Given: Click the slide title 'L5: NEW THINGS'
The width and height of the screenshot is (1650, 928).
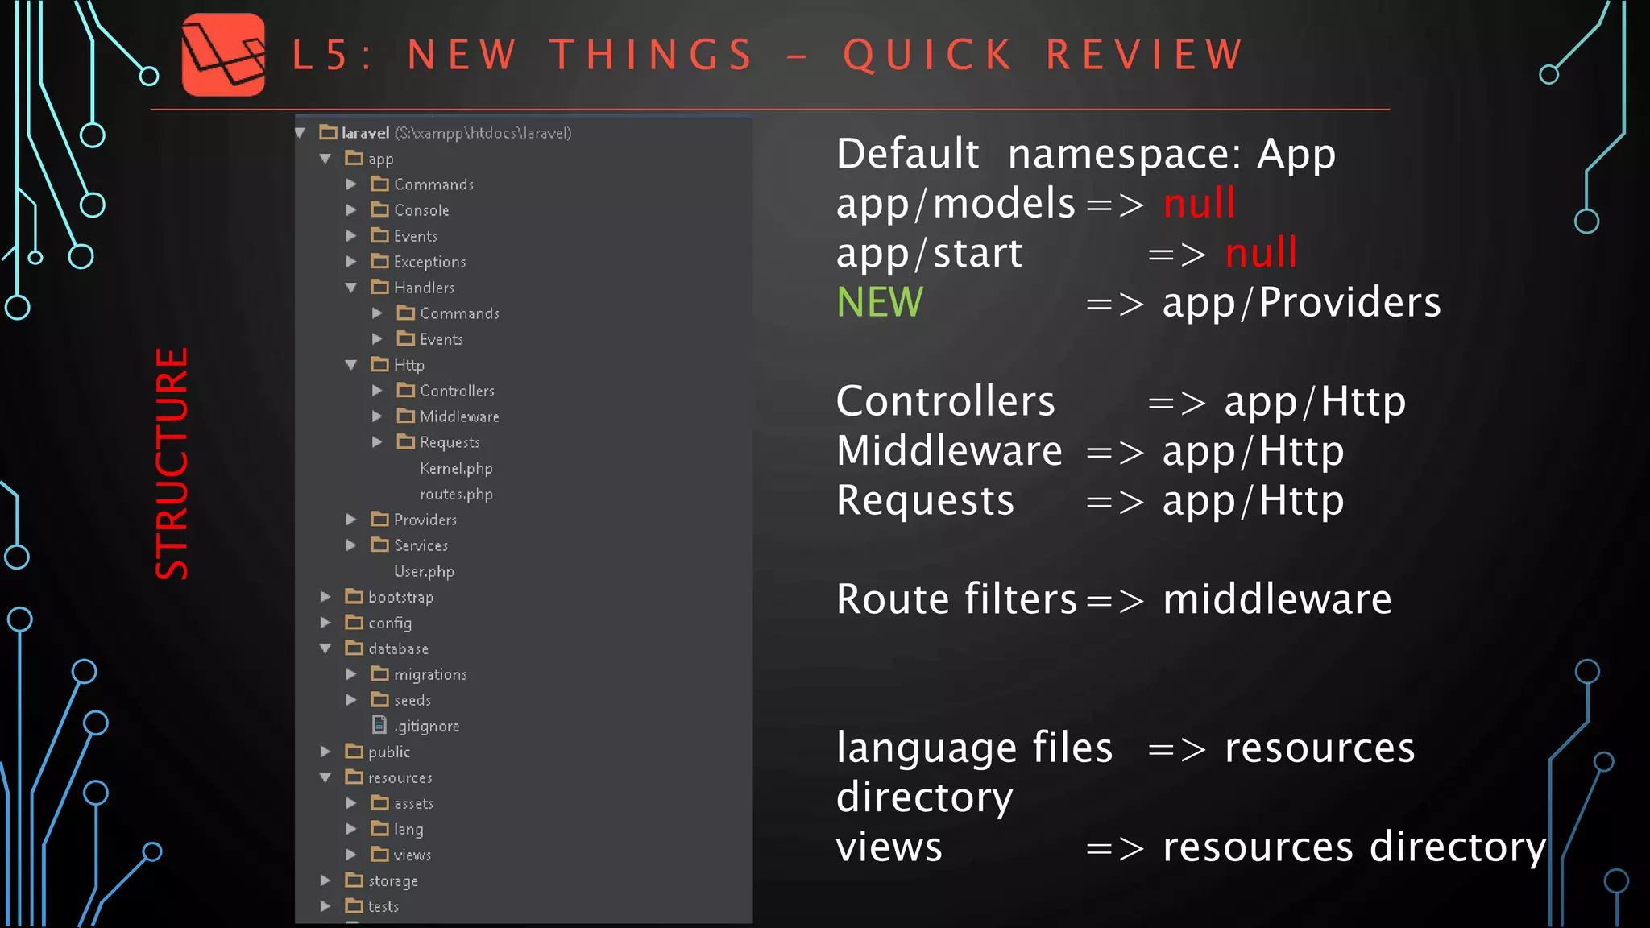Looking at the screenshot, I should click(522, 55).
